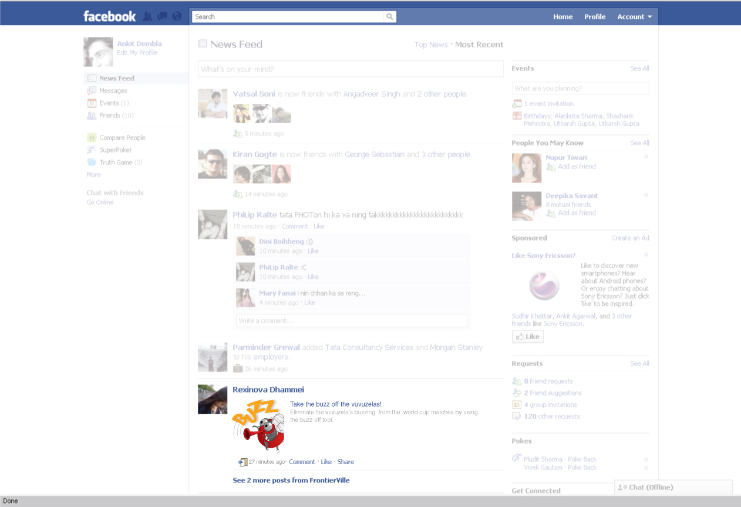The width and height of the screenshot is (741, 507).
Task: Click What are you planning field
Action: [581, 88]
